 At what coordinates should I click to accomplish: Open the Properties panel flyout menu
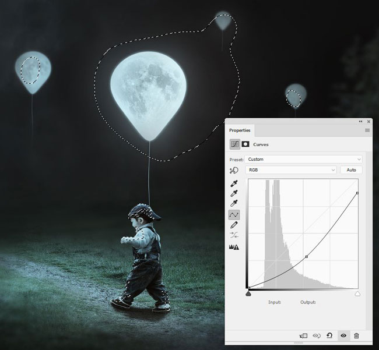point(367,130)
